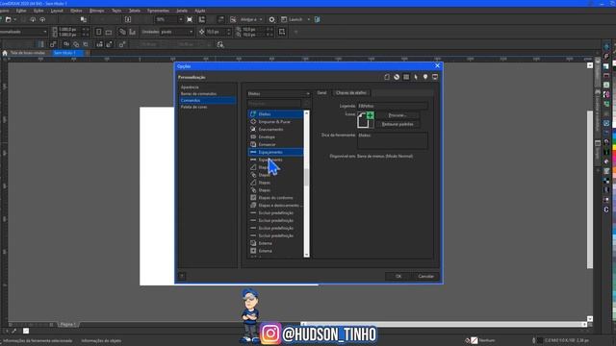Viewport: 616px width, 346px height.
Task: Switch to the Geral tab
Action: coord(321,93)
